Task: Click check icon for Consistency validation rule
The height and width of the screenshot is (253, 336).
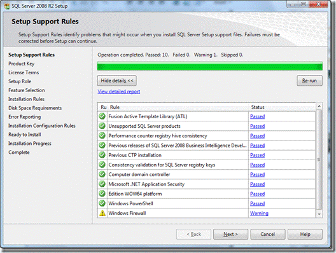Action: click(102, 165)
